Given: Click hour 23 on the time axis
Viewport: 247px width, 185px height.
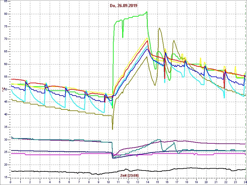Looking at the screenshot, I should tap(236, 182).
